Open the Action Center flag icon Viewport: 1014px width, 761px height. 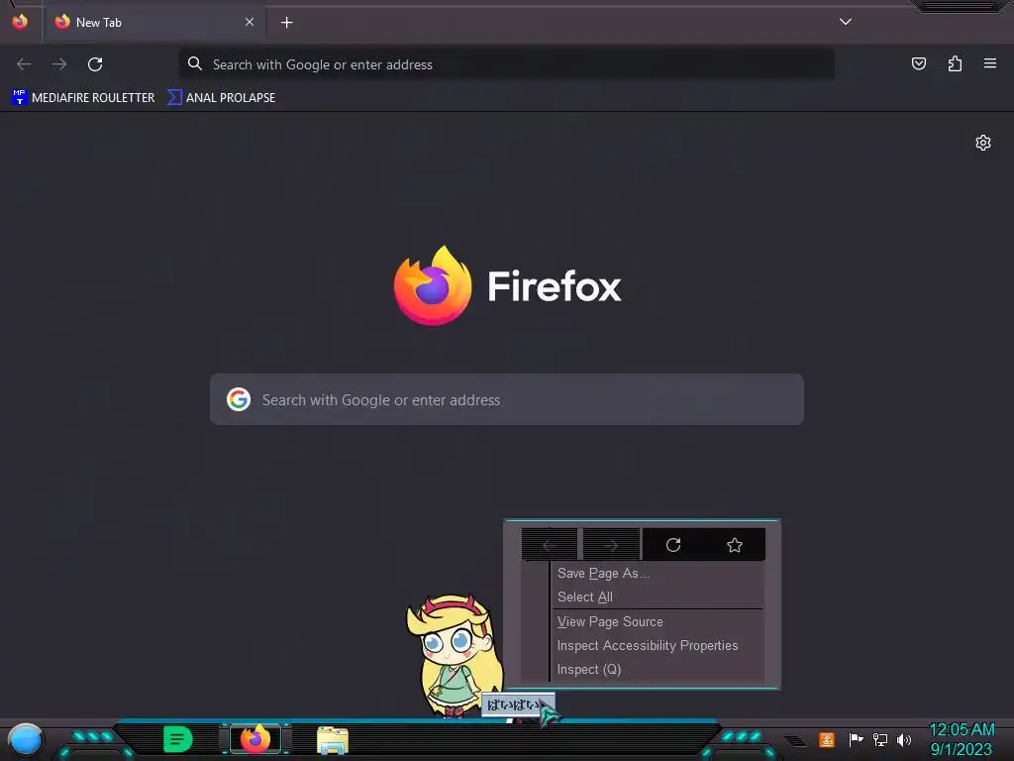pos(856,739)
